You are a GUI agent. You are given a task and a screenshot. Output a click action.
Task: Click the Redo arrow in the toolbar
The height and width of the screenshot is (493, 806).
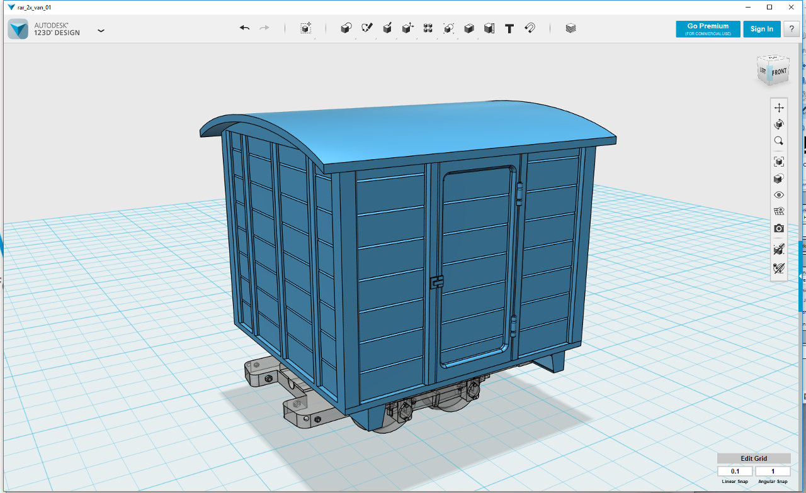tap(264, 28)
